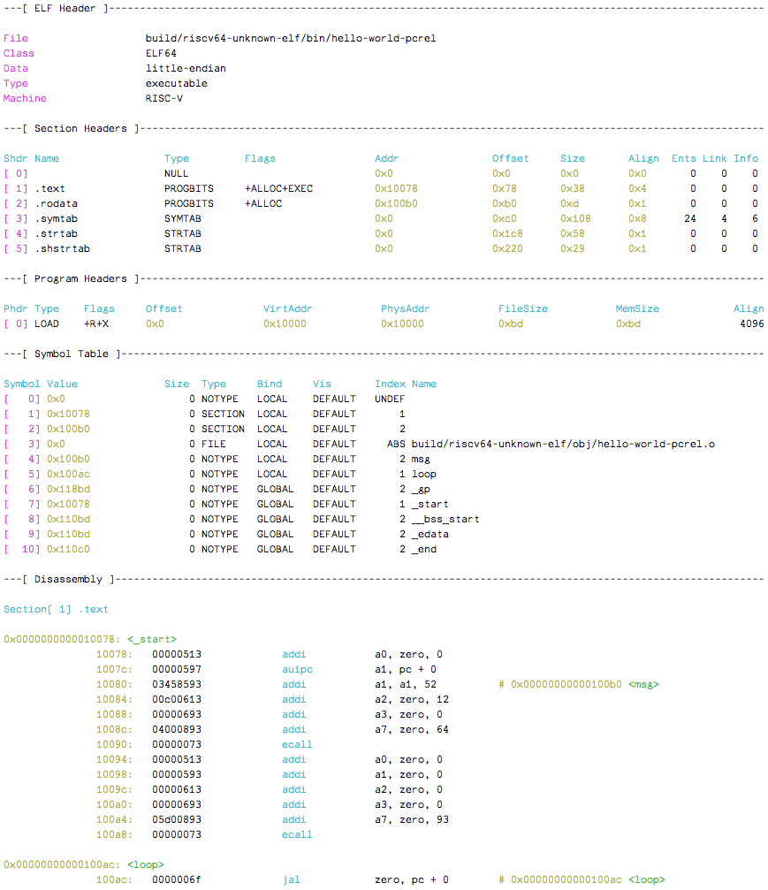Click opcode bytes 0000006f
The height and width of the screenshot is (890, 768).
(177, 879)
